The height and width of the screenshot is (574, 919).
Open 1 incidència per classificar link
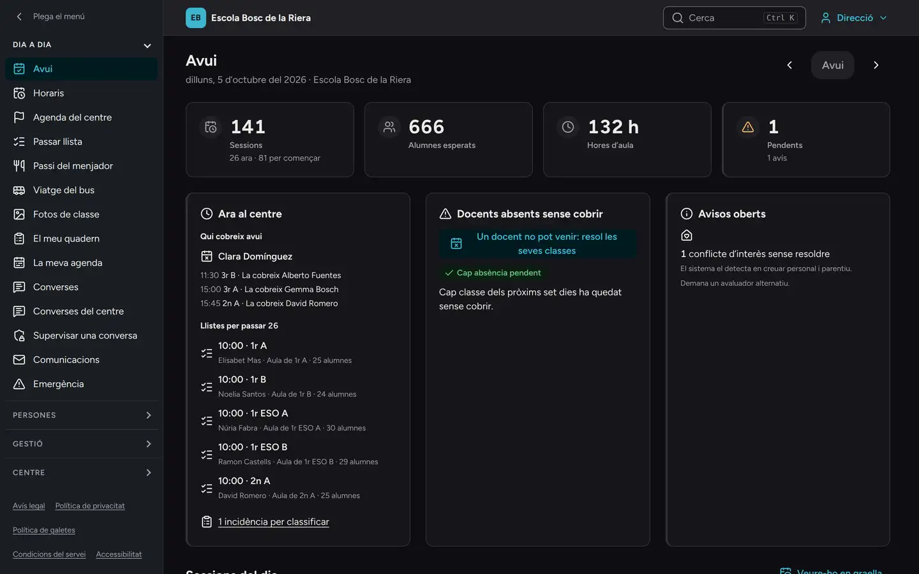[x=274, y=522]
